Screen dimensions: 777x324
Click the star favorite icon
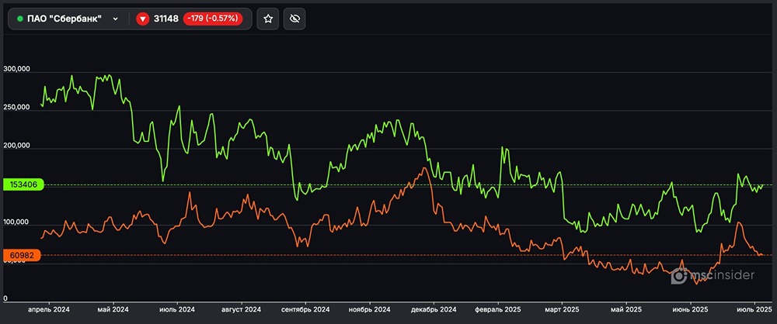click(x=268, y=19)
